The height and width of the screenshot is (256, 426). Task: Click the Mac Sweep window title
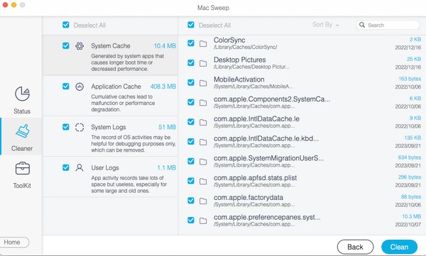[x=213, y=8]
